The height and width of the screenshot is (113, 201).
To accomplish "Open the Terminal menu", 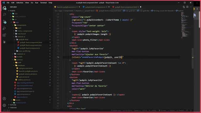I will [x=43, y=3].
